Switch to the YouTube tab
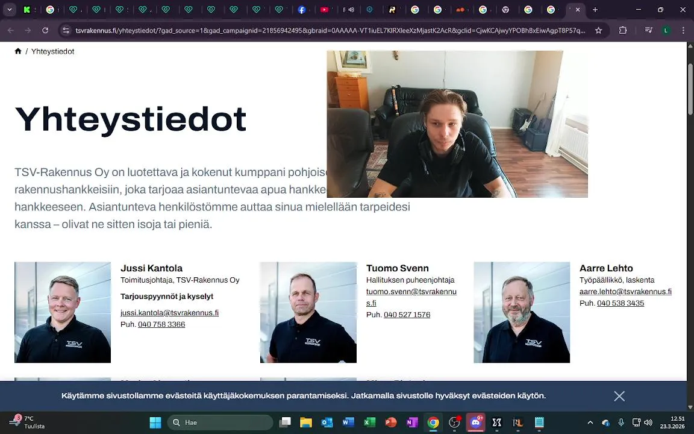 pyautogui.click(x=325, y=9)
